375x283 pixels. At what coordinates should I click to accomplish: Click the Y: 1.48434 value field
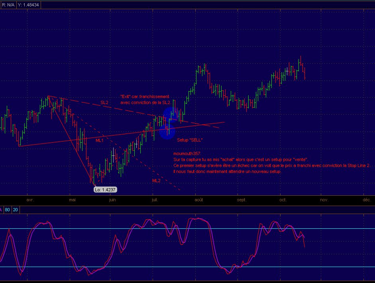coord(28,5)
